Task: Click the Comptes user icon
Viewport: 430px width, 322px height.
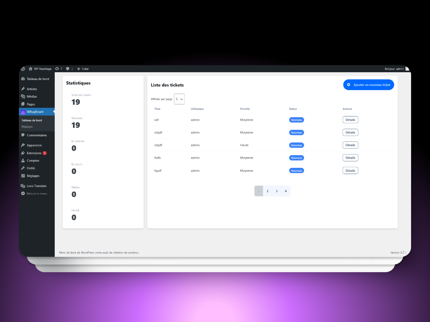Action: [23, 161]
